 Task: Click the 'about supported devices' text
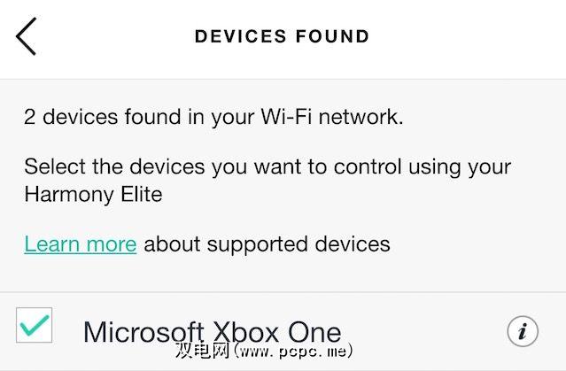point(267,243)
